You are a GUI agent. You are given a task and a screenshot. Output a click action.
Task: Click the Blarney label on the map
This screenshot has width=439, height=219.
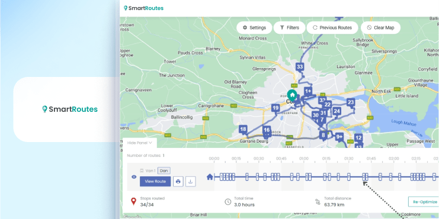pyautogui.click(x=213, y=49)
